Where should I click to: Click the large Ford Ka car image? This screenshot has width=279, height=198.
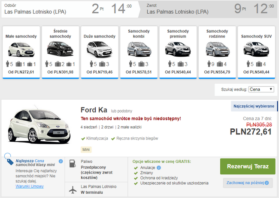[39, 125]
